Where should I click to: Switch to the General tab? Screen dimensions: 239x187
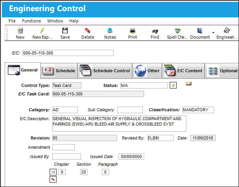pos(23,70)
